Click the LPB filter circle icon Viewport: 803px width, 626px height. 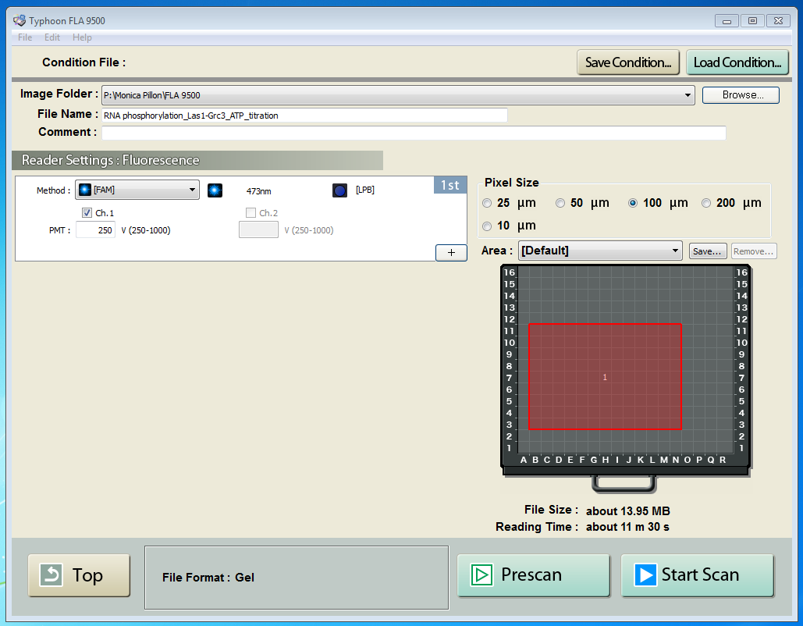pos(339,190)
